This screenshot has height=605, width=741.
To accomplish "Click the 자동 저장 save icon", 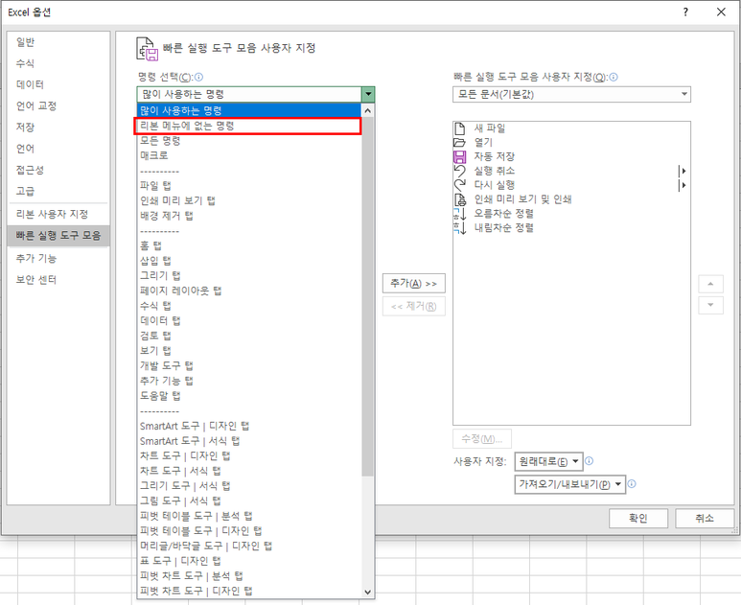I will tap(459, 156).
